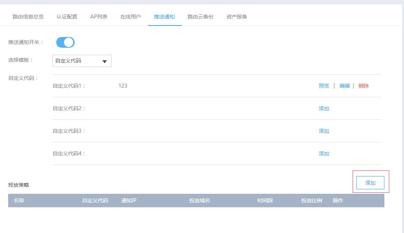Open the AP列表 tab
404x233 pixels.
tap(99, 17)
